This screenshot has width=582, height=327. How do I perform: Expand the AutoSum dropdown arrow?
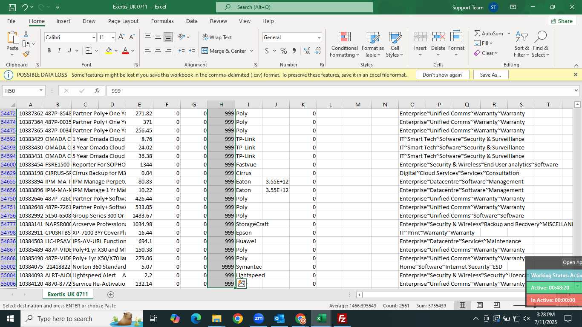point(509,33)
